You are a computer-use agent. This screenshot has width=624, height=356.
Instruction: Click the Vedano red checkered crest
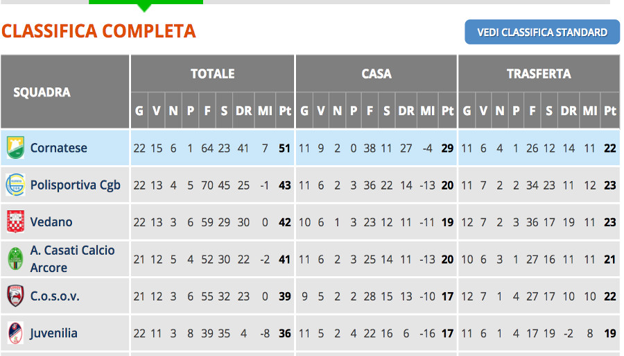[15, 222]
